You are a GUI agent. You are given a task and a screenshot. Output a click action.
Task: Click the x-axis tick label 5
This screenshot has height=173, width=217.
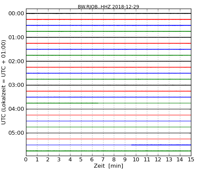[81, 160]
